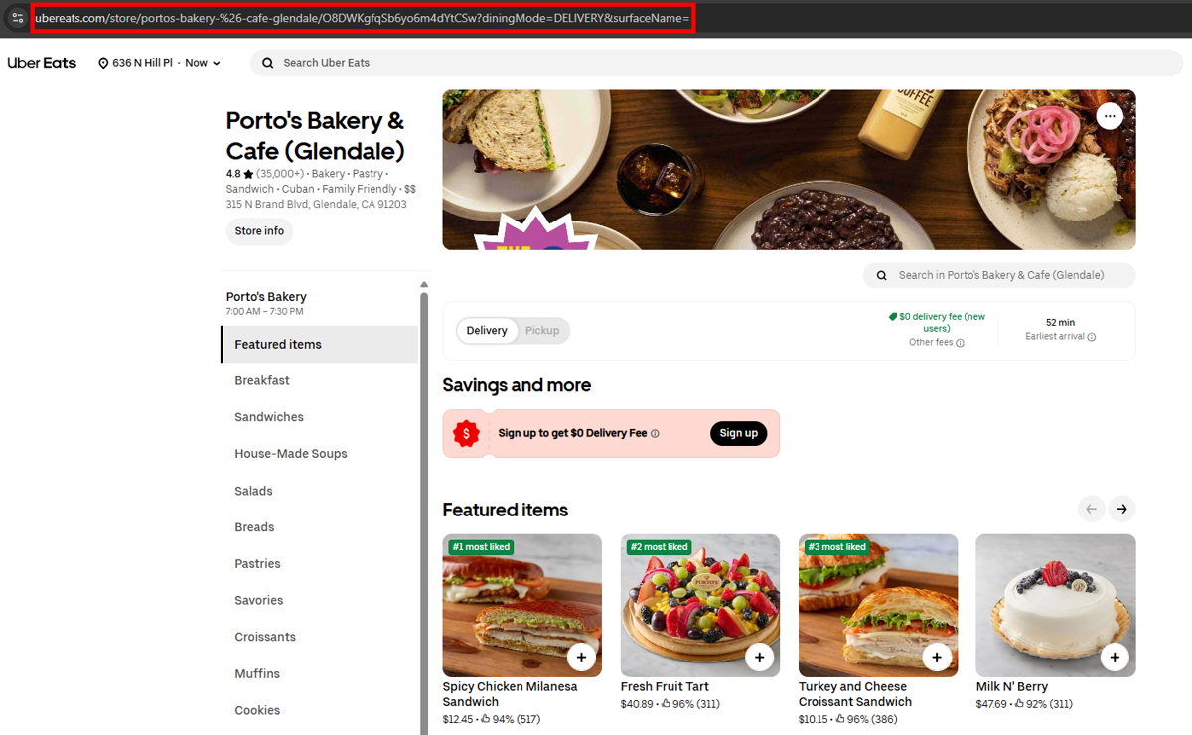Image resolution: width=1192 pixels, height=735 pixels.
Task: Add Milk N' Berry with the plus button
Action: 1115,657
